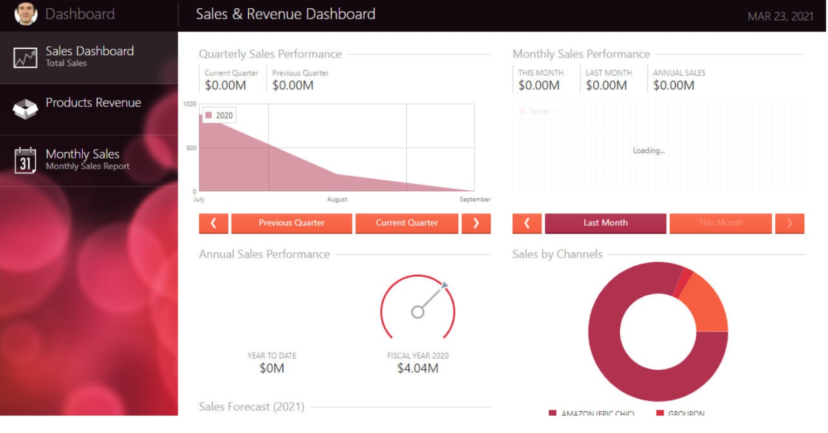828x433 pixels.
Task: Switch to Last Month view
Action: [x=605, y=223]
